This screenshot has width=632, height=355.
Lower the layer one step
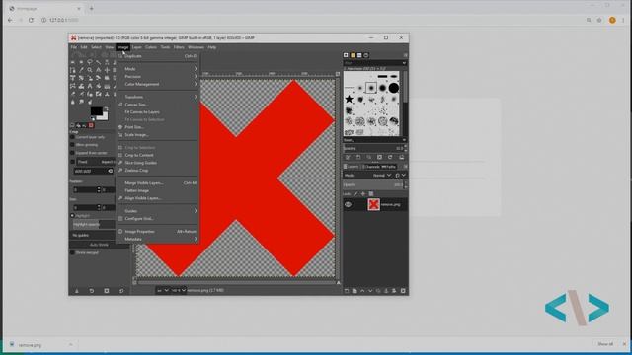pyautogui.click(x=370, y=291)
